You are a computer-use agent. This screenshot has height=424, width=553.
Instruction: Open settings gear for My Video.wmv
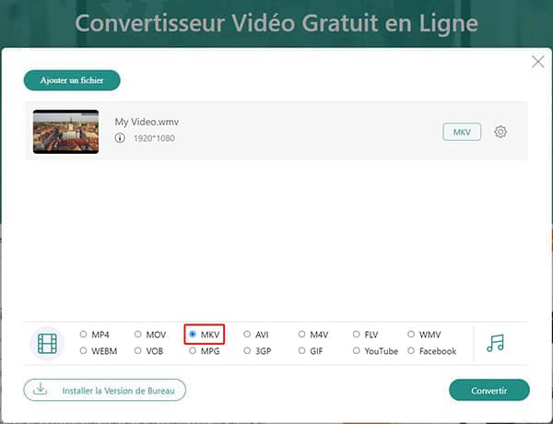coord(500,132)
